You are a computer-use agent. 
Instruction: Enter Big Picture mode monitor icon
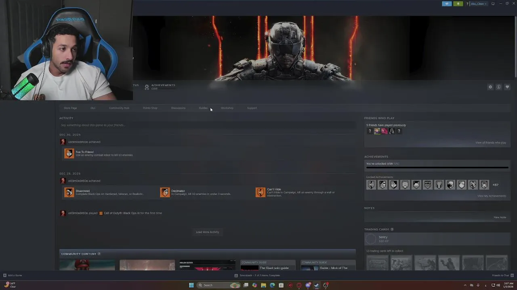pyautogui.click(x=493, y=4)
